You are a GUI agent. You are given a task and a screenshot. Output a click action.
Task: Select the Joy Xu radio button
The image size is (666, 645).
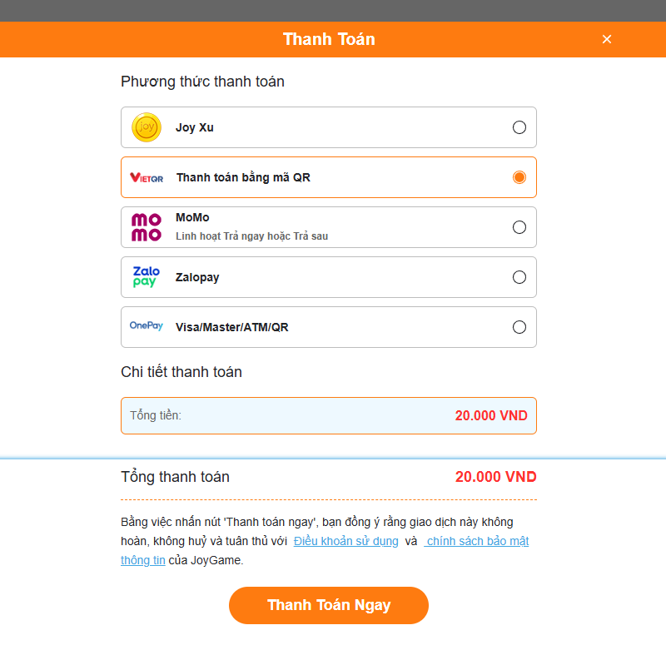519,127
